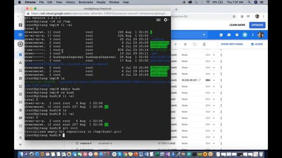
Task: Open the Window menu
Action: pyautogui.click(x=114, y=2)
